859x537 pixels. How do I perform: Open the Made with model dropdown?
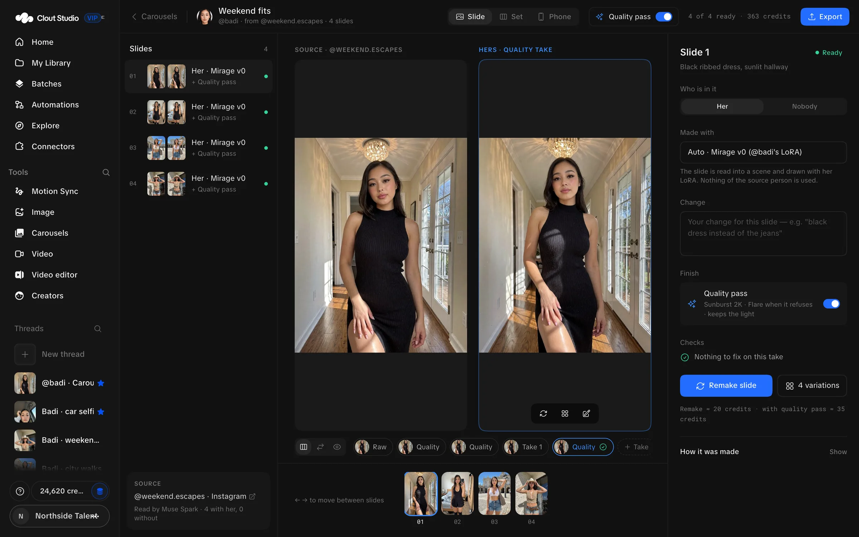[x=763, y=152]
